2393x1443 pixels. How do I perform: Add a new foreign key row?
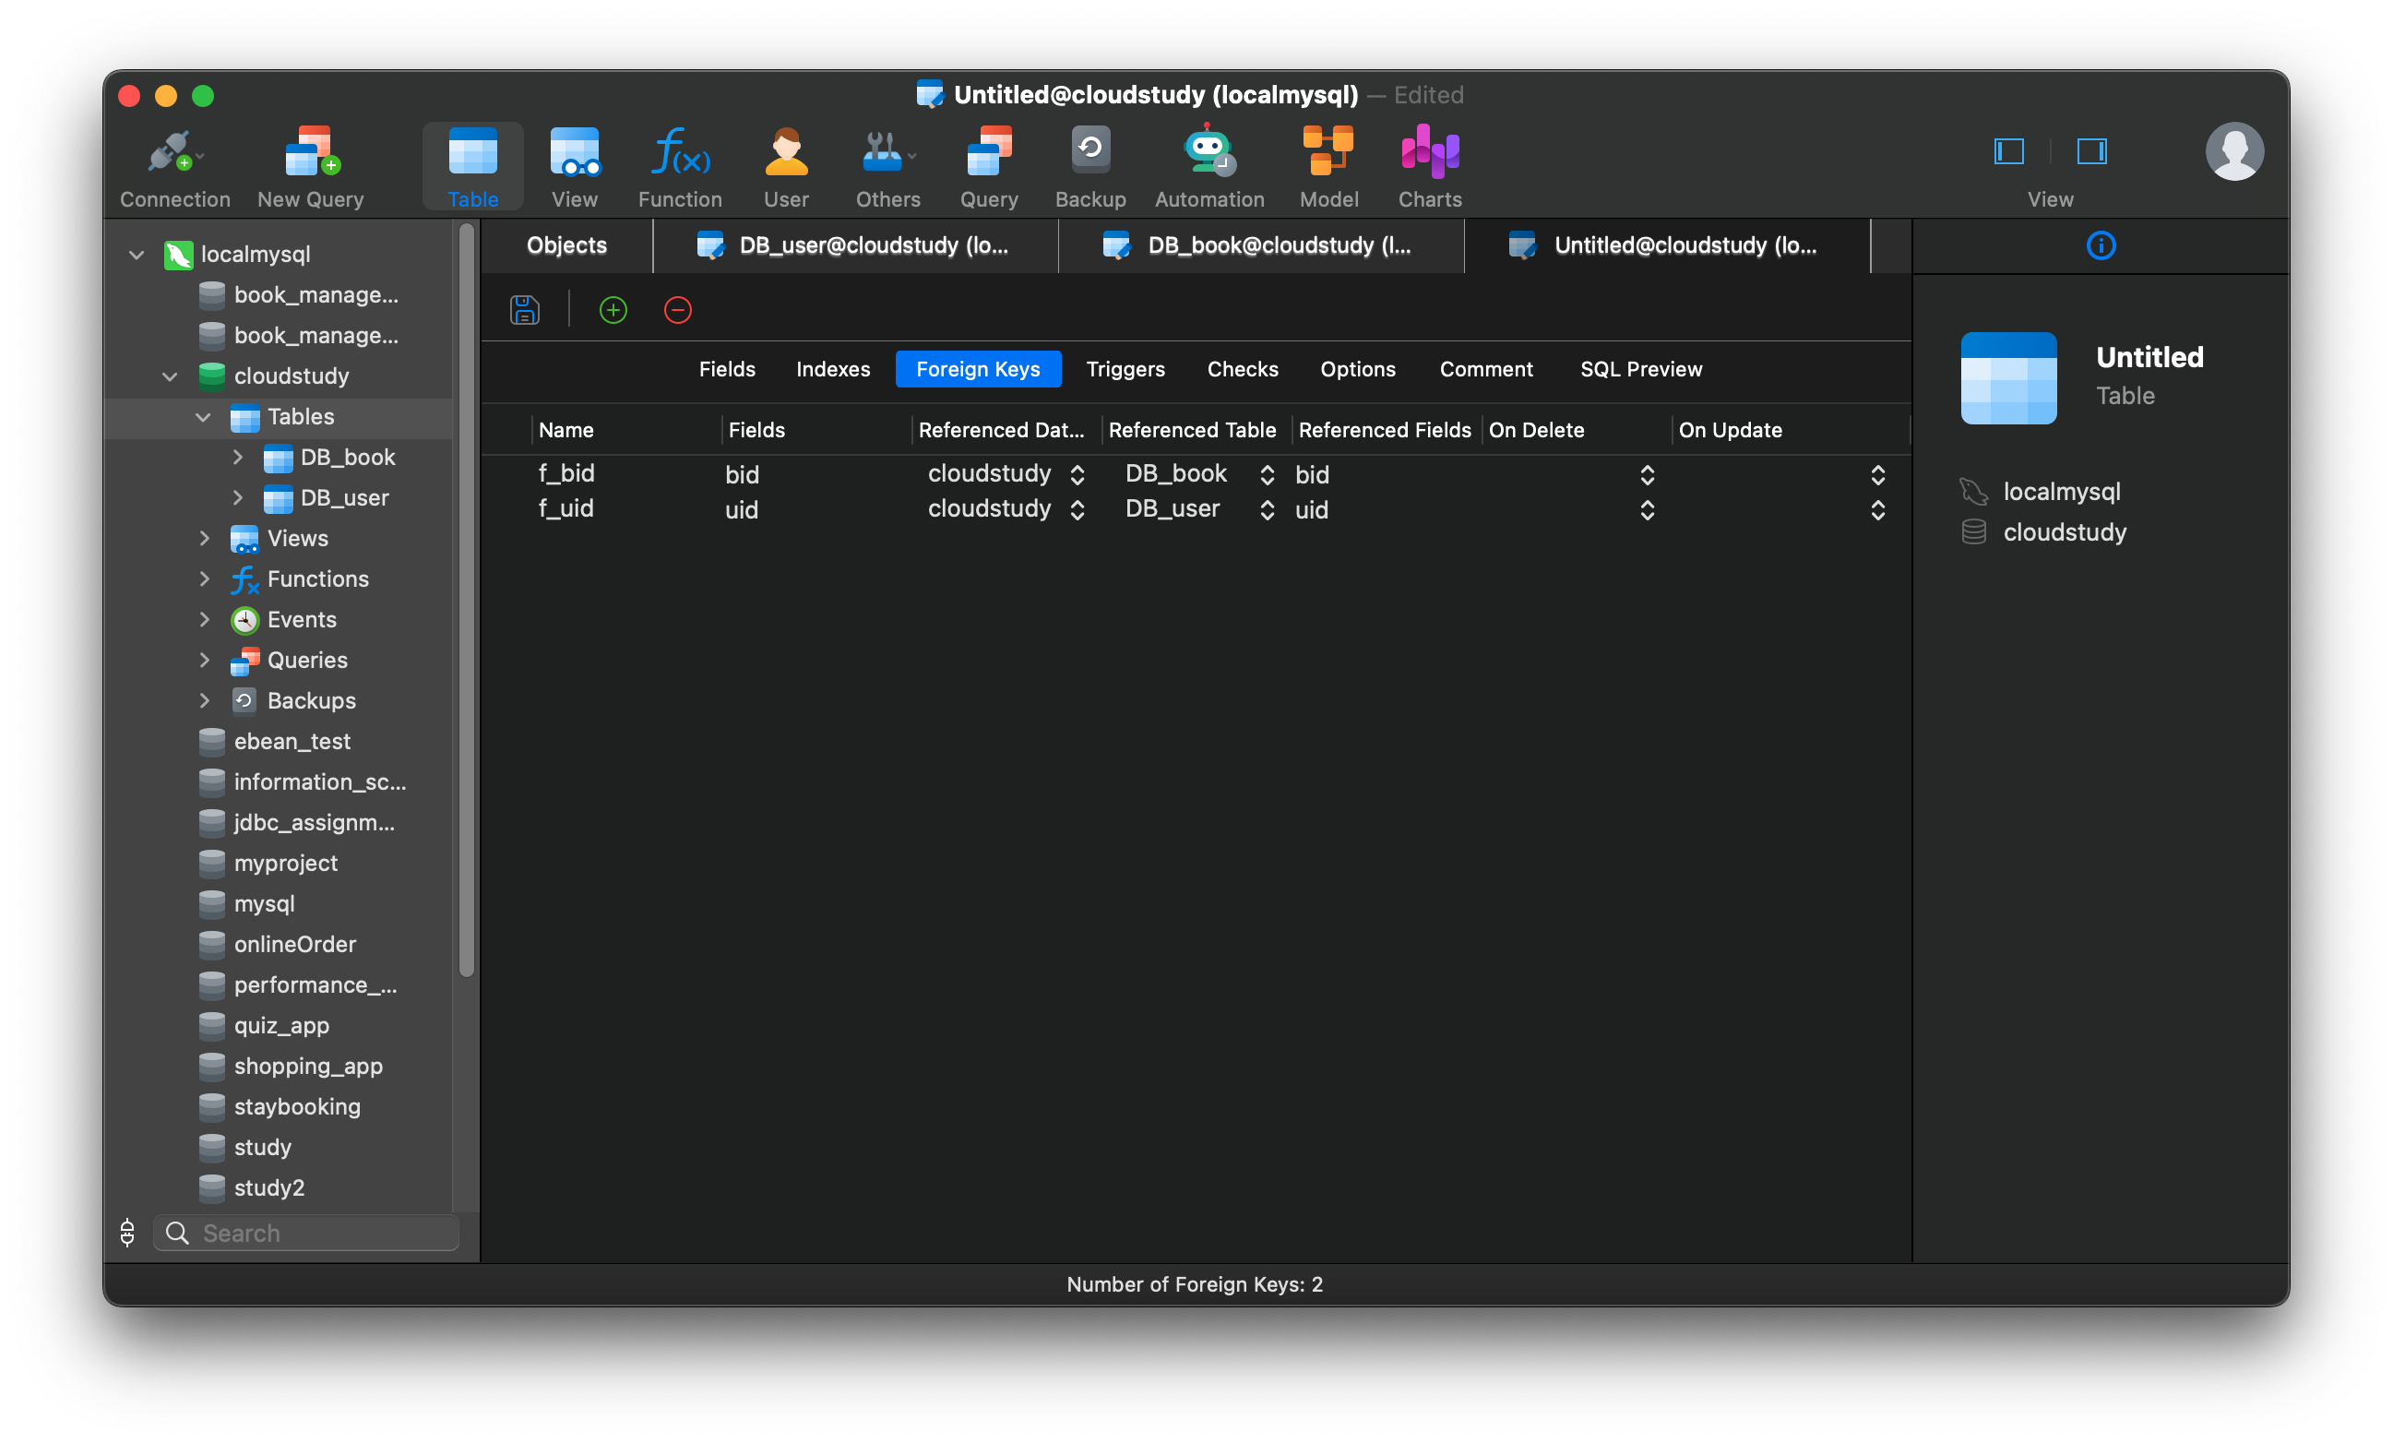coord(613,310)
